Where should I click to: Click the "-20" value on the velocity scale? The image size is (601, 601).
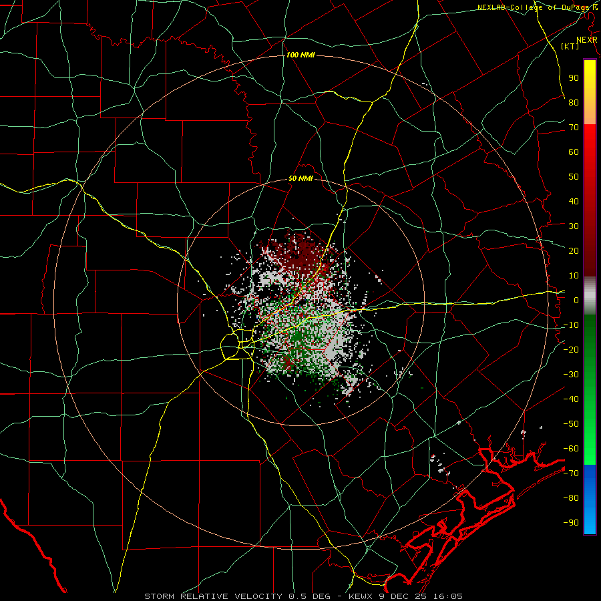click(x=571, y=349)
